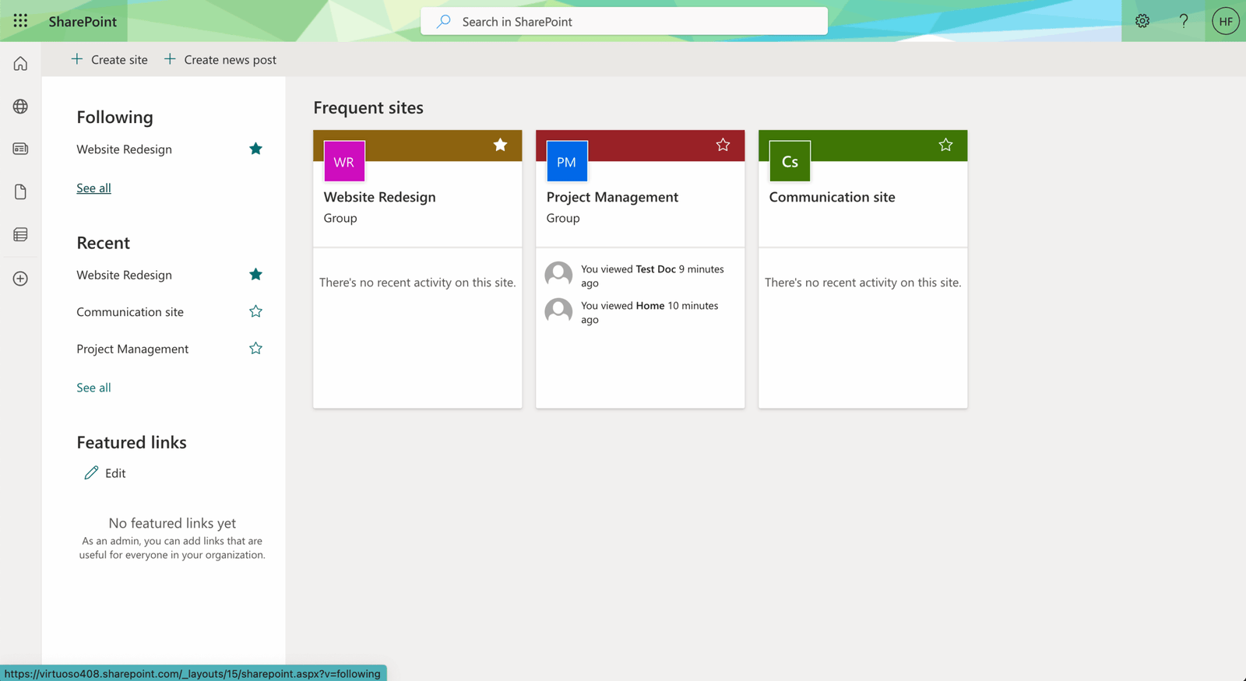Click the Home icon in left rail

pyautogui.click(x=20, y=64)
